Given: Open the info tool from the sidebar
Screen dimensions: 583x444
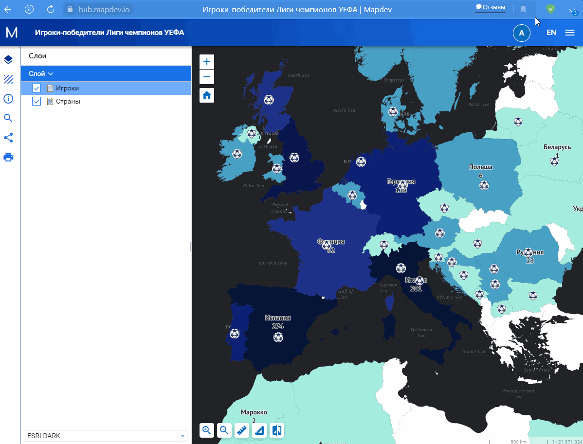Looking at the screenshot, I should pyautogui.click(x=8, y=99).
